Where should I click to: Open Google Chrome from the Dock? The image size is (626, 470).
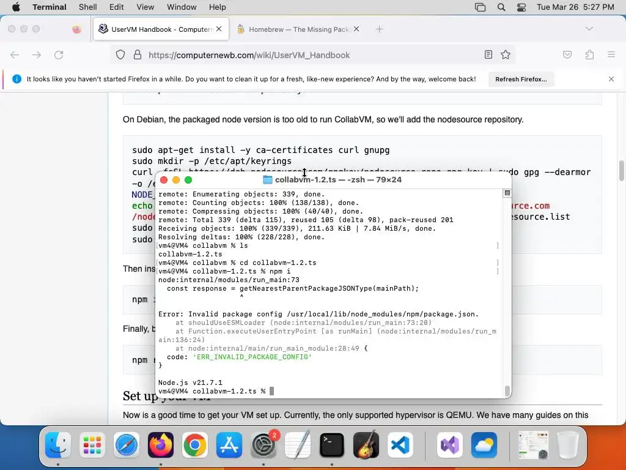point(195,445)
